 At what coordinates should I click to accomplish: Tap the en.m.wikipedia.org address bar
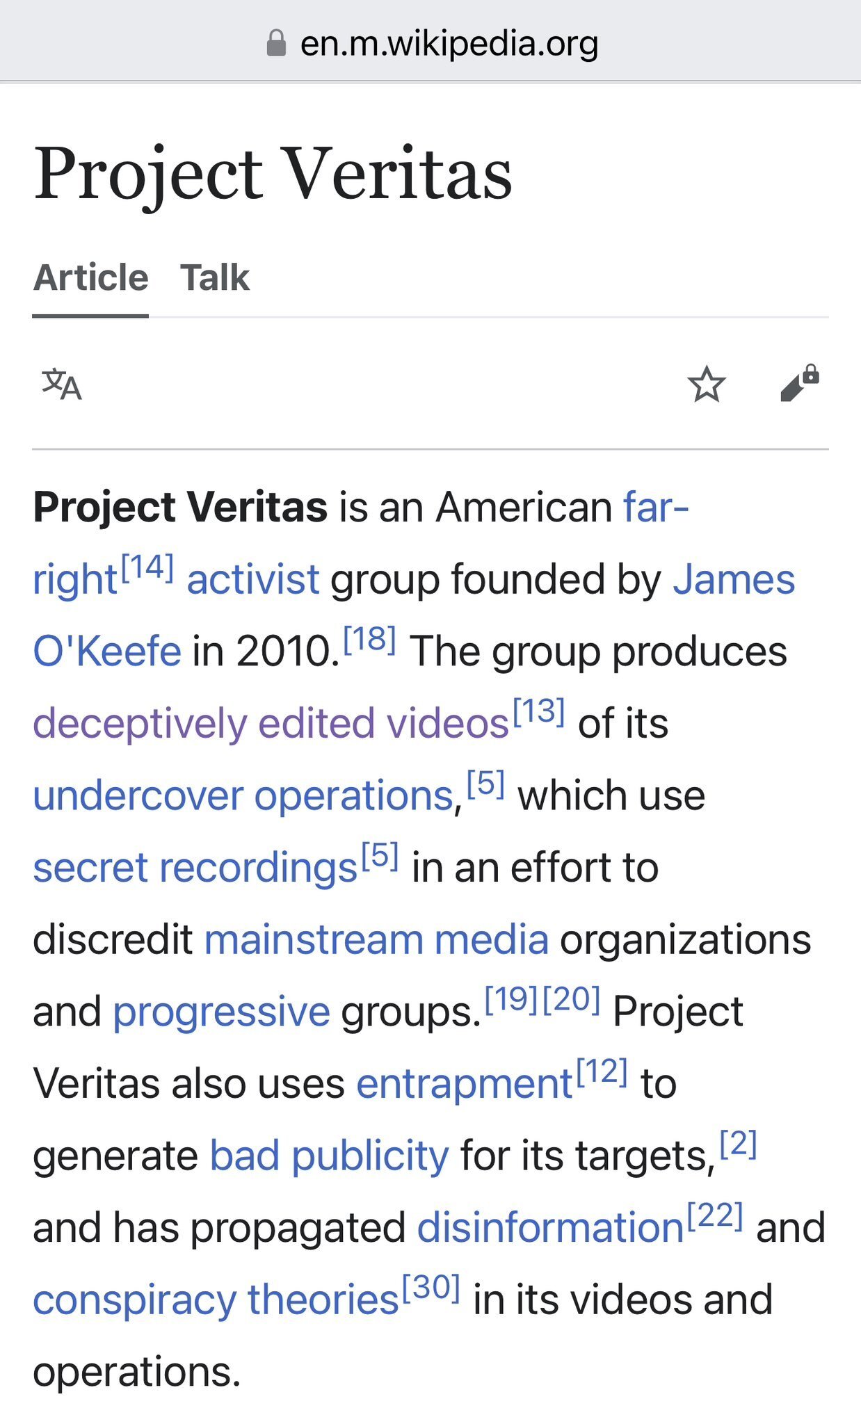point(449,44)
